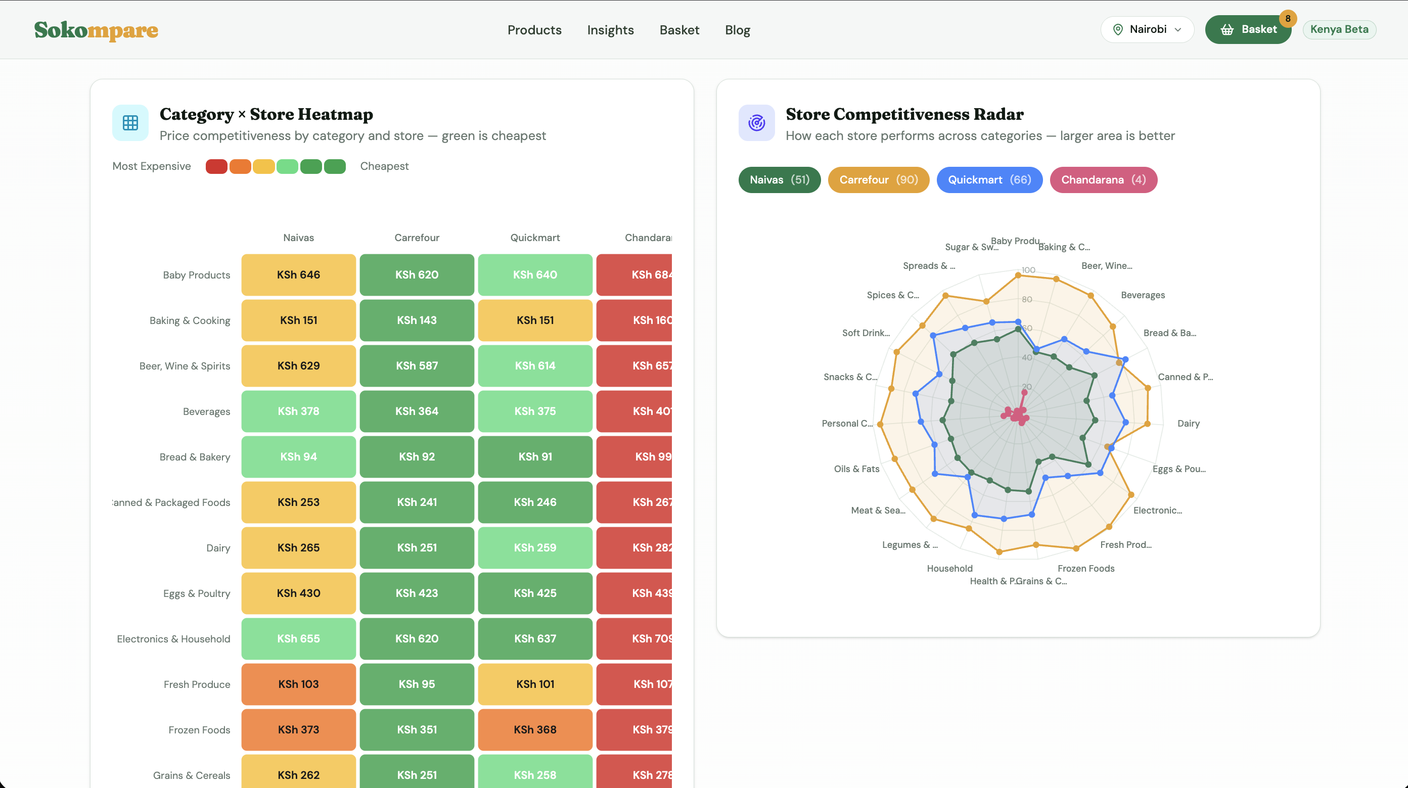
Task: Click Quickmart Eggs & Poultry cell KSh 425
Action: tap(535, 593)
